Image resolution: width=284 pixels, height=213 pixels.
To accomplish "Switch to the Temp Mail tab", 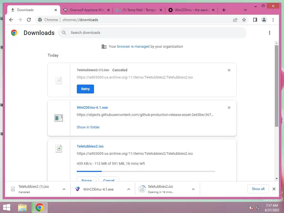I will [x=139, y=10].
